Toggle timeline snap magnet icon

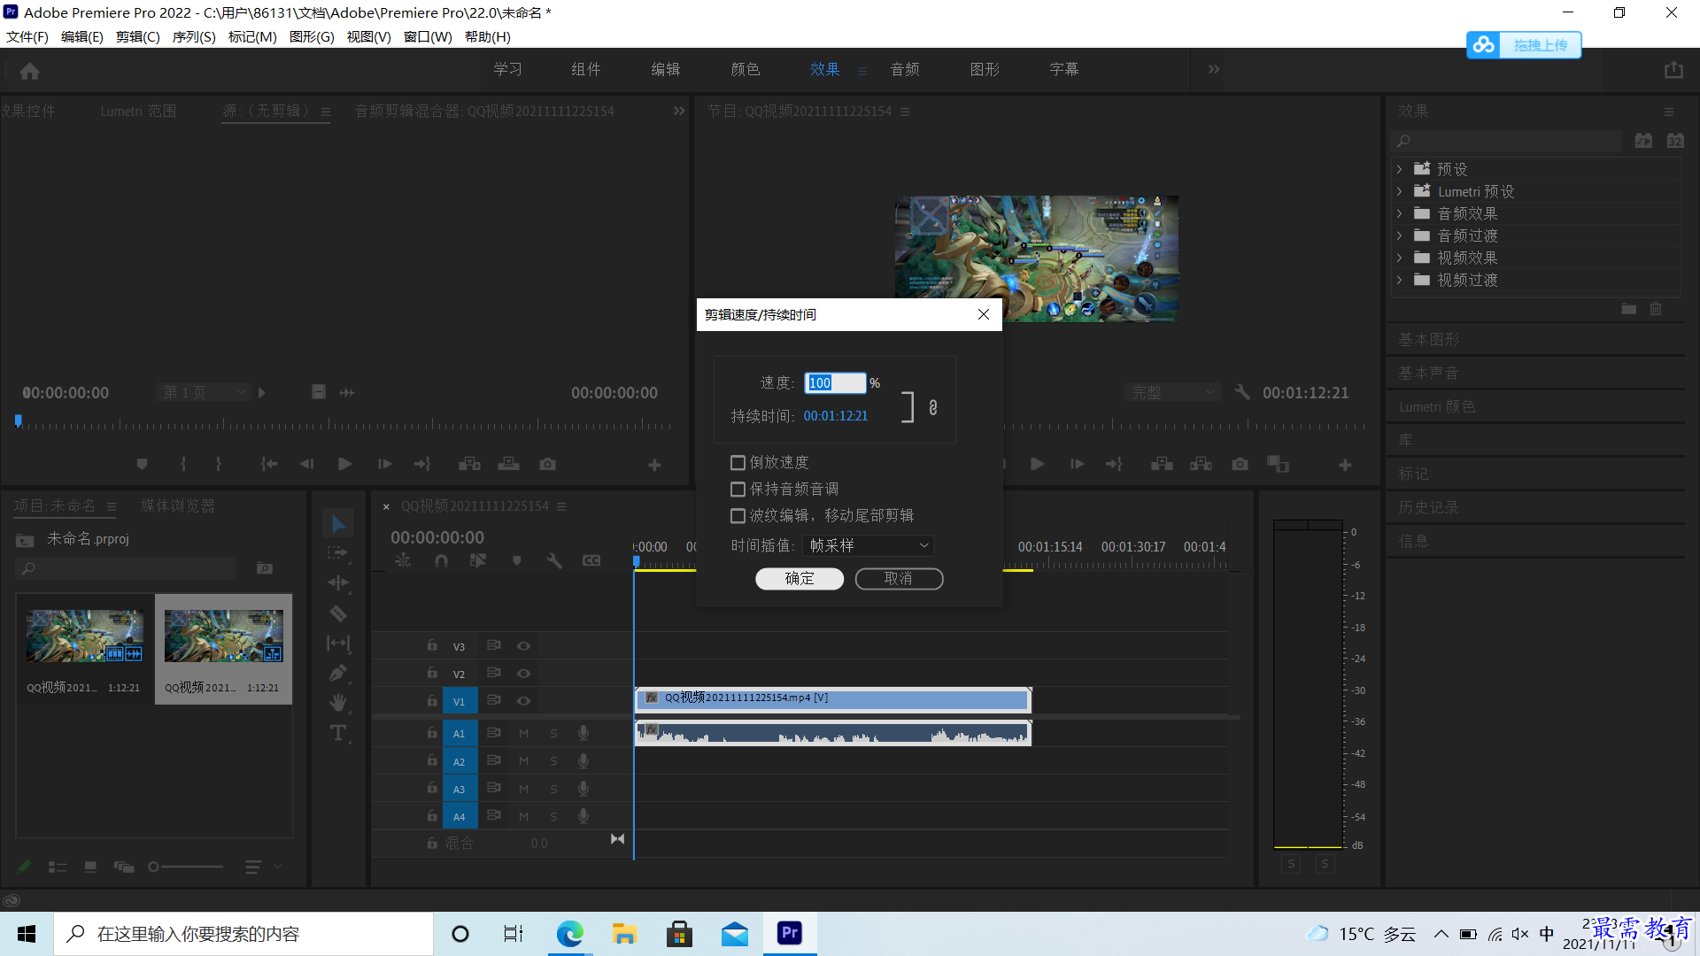441,560
